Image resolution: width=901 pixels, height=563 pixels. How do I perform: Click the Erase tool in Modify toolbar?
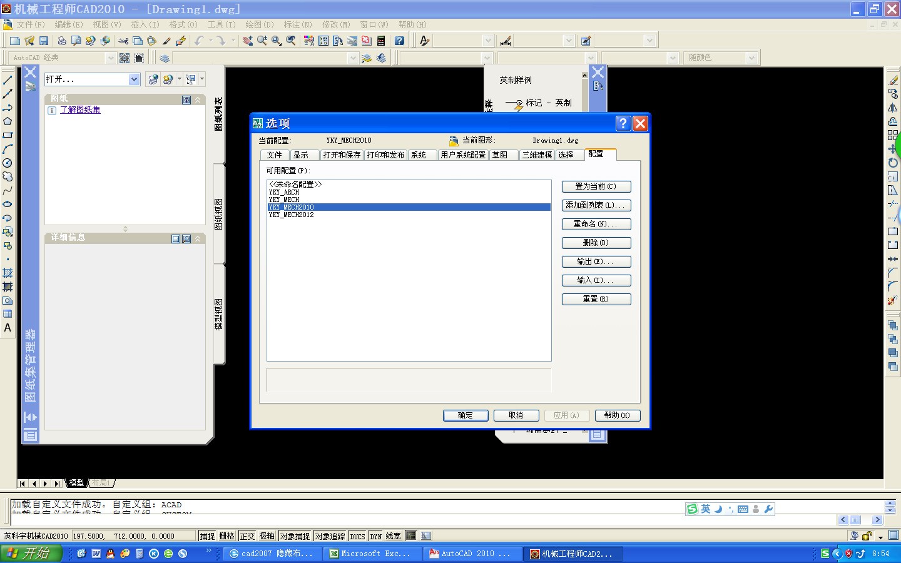click(893, 80)
